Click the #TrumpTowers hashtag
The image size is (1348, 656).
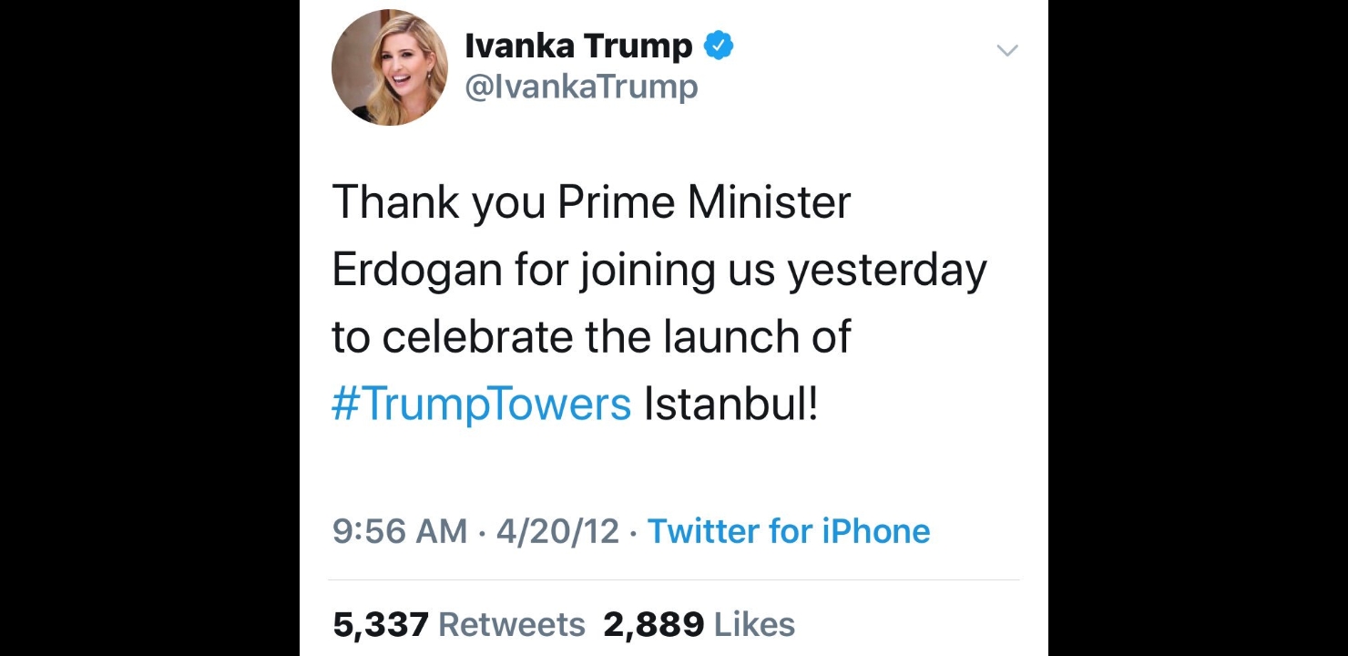pos(482,404)
